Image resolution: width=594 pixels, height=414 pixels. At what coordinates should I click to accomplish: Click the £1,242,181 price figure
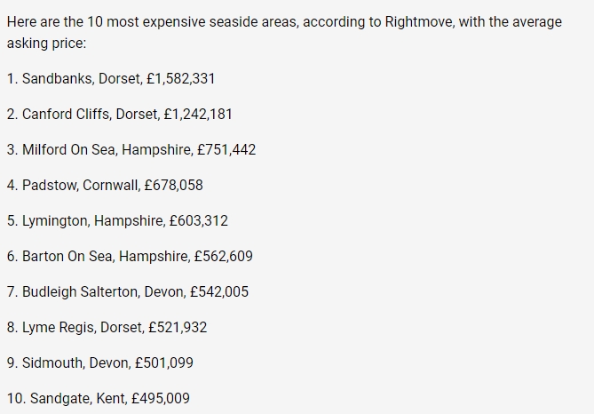click(198, 114)
